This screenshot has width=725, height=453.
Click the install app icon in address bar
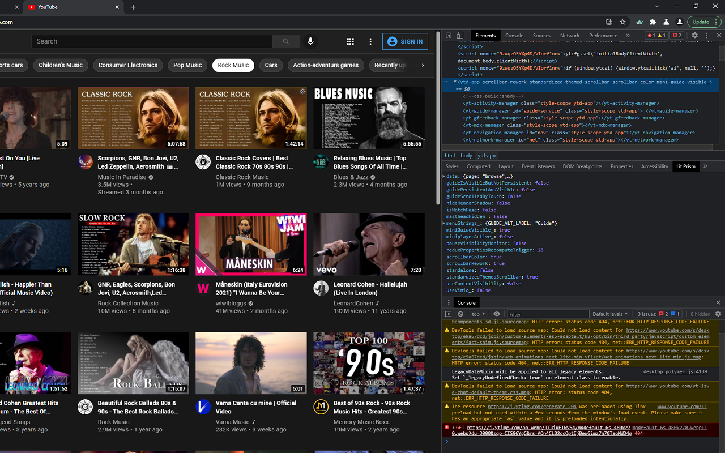609,22
